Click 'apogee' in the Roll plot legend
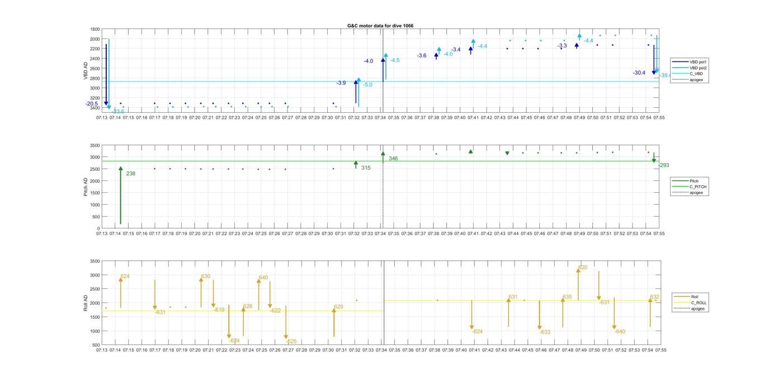 coord(690,309)
